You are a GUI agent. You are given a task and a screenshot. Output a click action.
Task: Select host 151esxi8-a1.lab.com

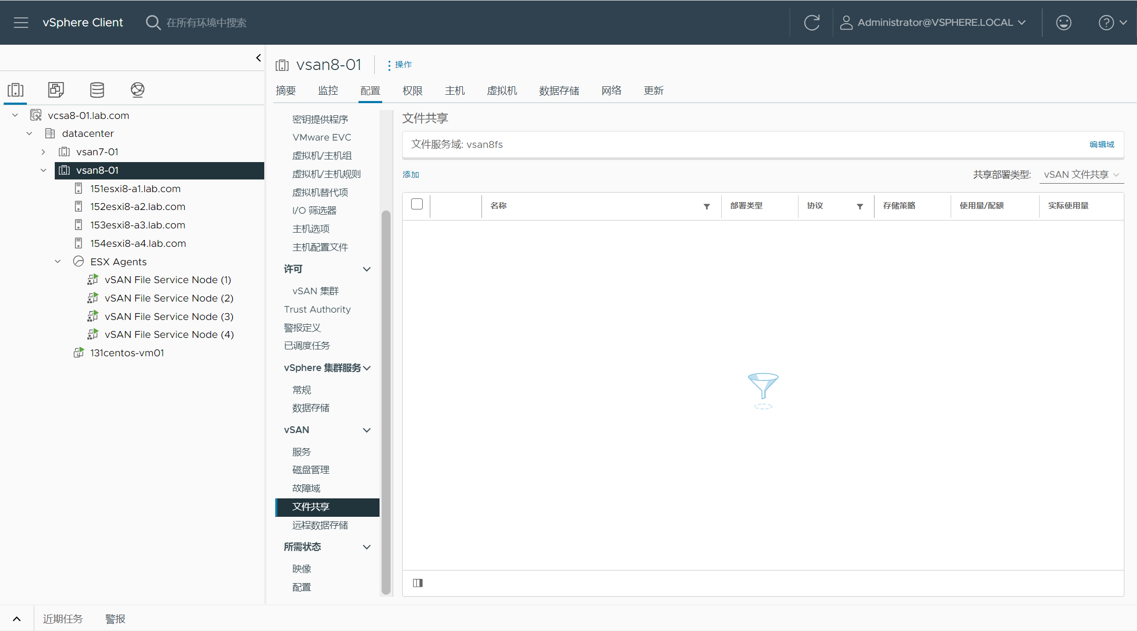pos(135,188)
